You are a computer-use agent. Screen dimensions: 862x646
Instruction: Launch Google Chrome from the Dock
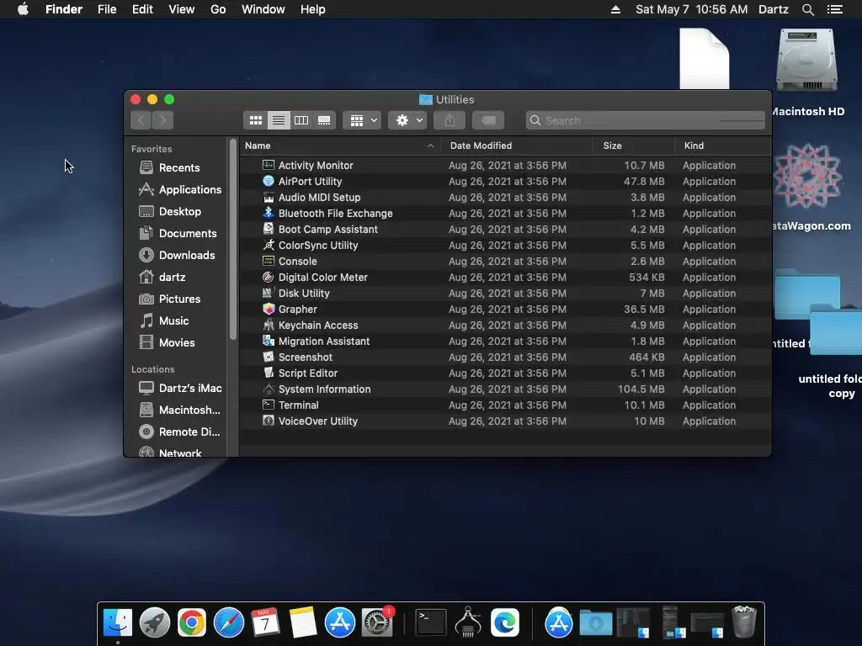[x=191, y=623]
